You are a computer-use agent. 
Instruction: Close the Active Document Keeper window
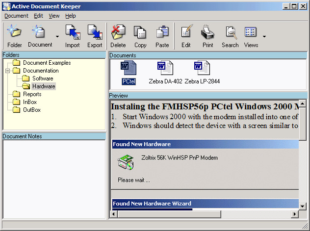coord(303,6)
